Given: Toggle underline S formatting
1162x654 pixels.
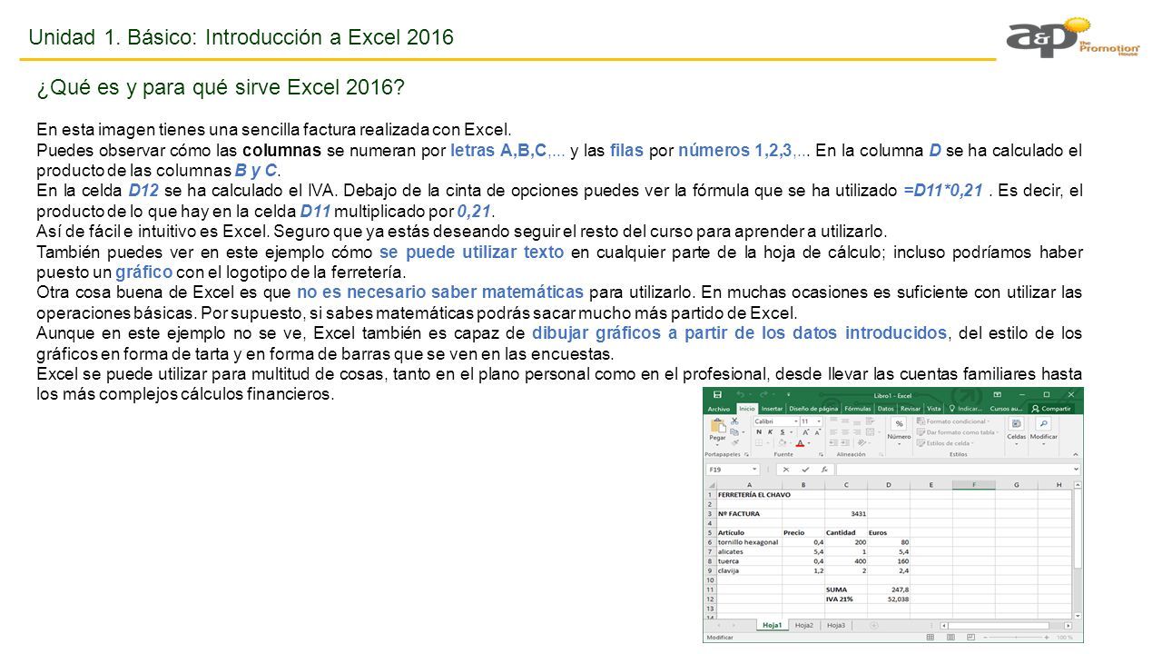Looking at the screenshot, I should 783,432.
